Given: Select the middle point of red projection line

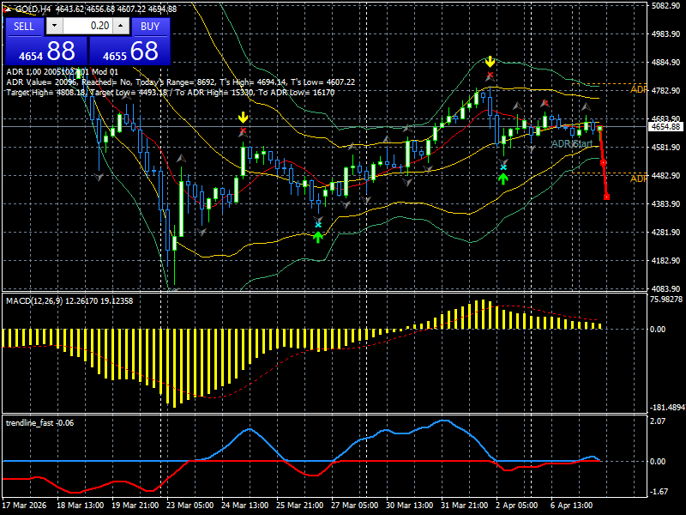Looking at the screenshot, I should click(x=604, y=163).
